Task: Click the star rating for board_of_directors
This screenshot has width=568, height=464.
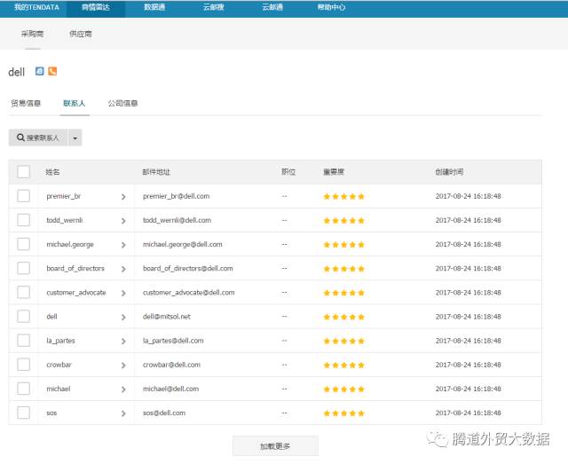Action: coord(343,269)
